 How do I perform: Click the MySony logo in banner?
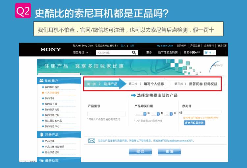pyautogui.click(x=216, y=66)
